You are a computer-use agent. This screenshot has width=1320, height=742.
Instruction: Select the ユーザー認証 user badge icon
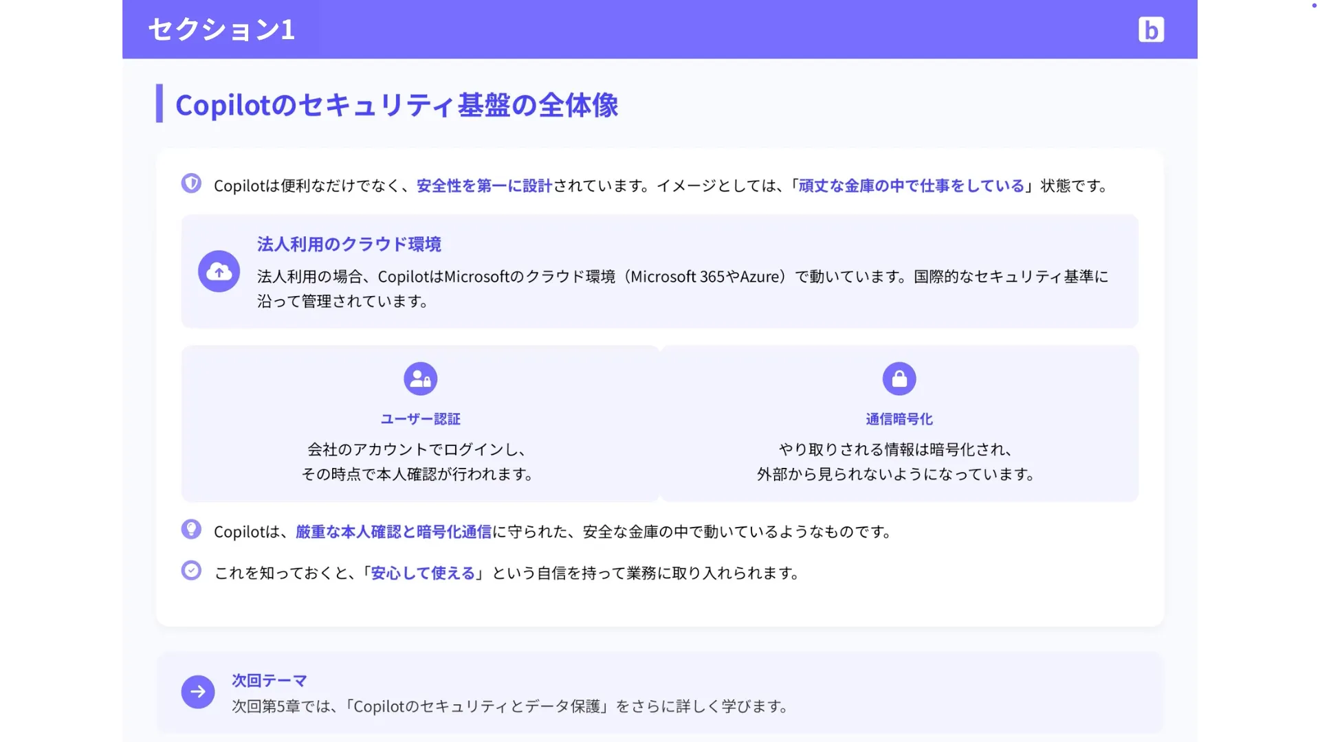point(420,379)
